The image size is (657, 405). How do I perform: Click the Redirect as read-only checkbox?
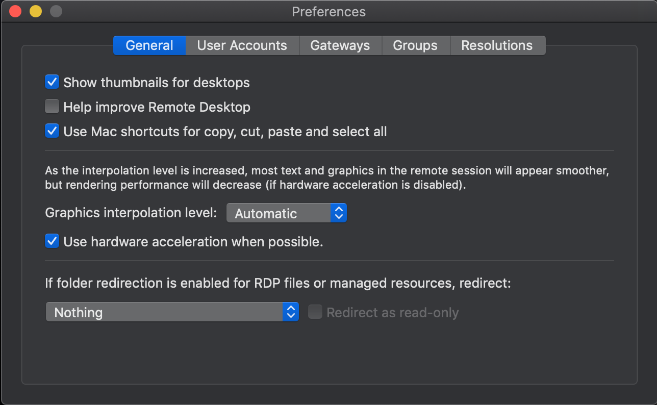point(315,312)
